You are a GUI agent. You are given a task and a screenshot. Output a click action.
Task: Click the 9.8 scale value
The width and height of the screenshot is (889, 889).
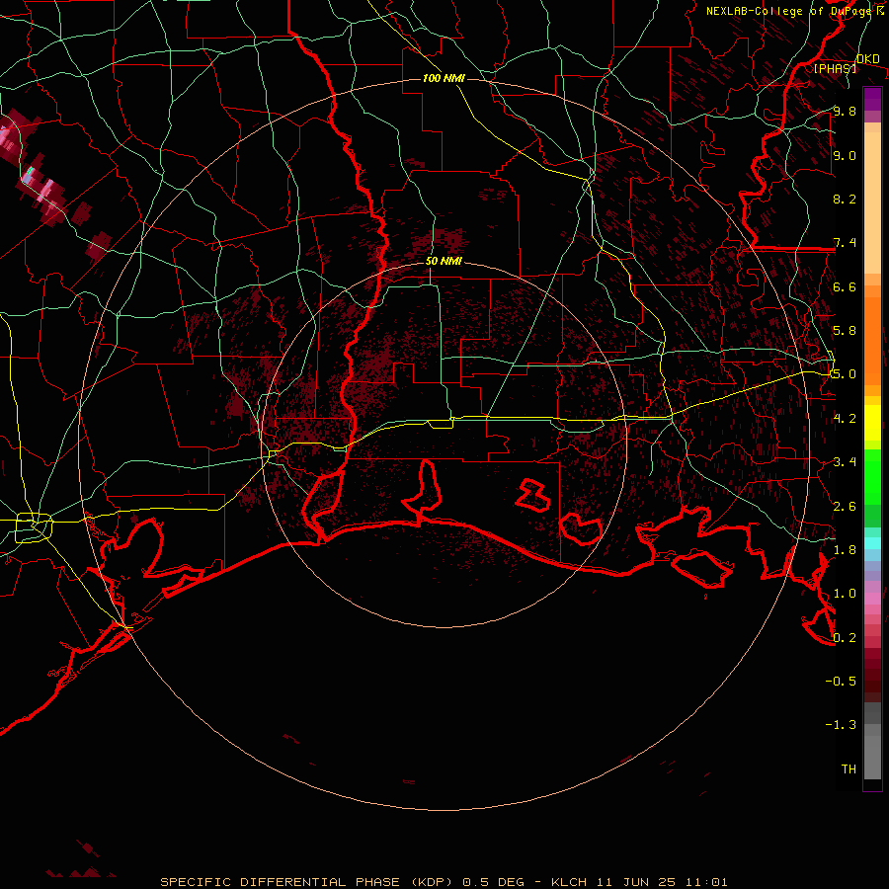pyautogui.click(x=845, y=111)
